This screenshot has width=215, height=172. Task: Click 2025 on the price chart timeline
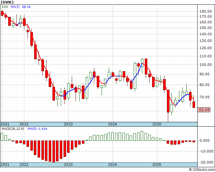(157, 124)
